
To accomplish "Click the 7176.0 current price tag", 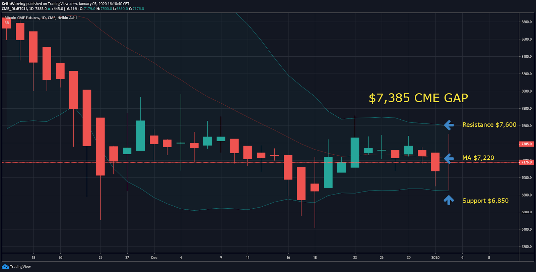I will pyautogui.click(x=526, y=162).
